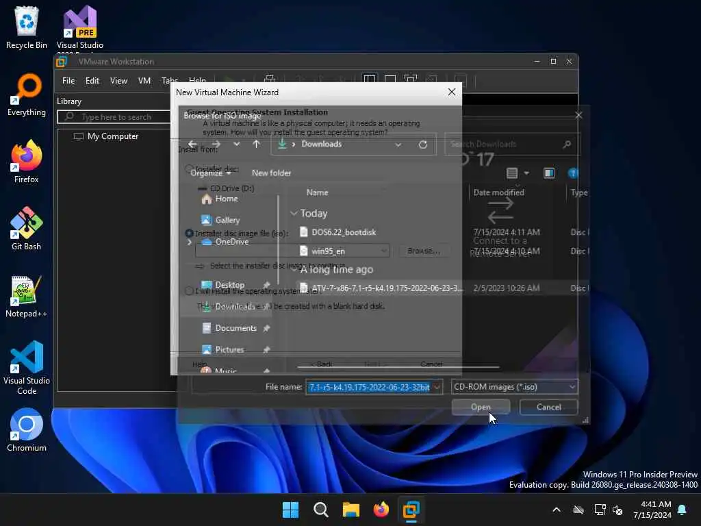Open Chromium desktop shortcut
The image size is (701, 526).
[27, 430]
